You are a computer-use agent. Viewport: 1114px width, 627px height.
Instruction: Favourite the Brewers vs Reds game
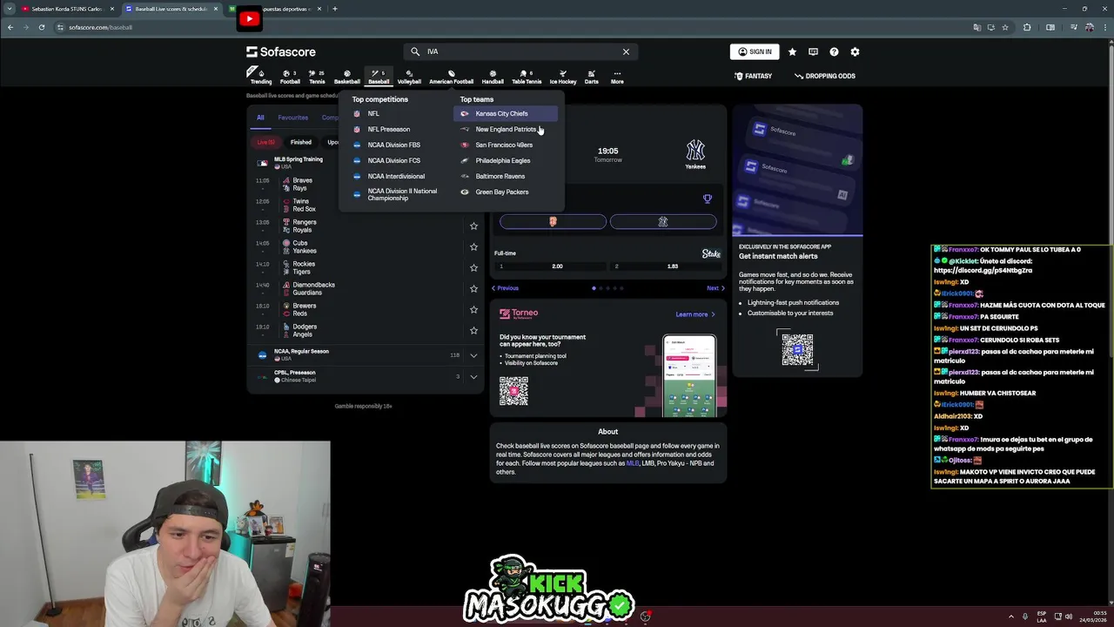pyautogui.click(x=473, y=309)
